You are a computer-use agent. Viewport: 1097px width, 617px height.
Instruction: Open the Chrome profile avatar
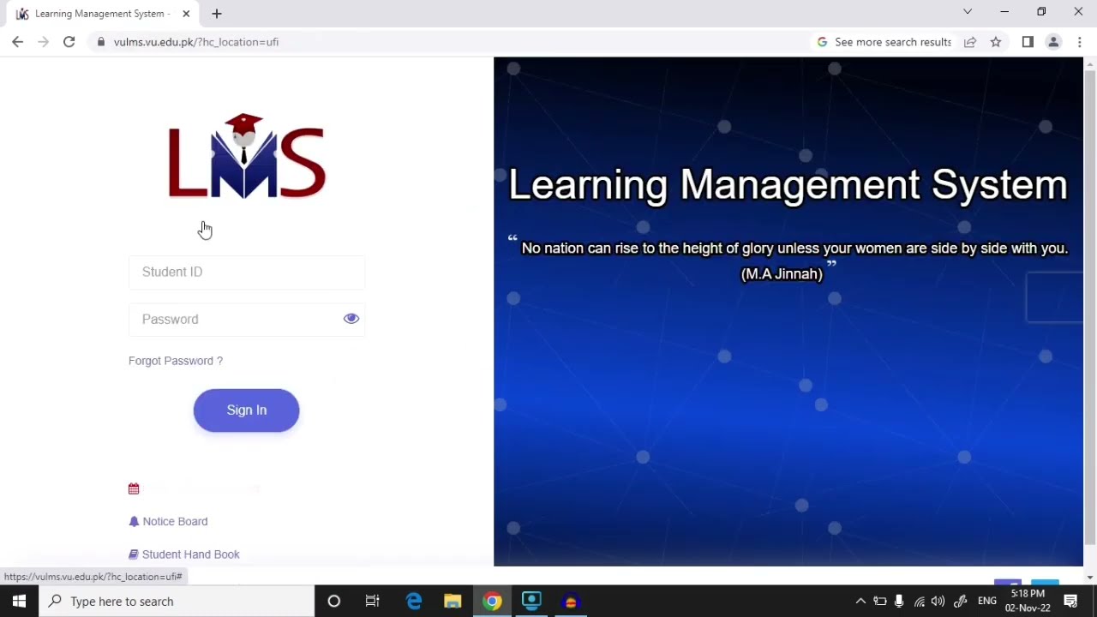coord(1054,42)
